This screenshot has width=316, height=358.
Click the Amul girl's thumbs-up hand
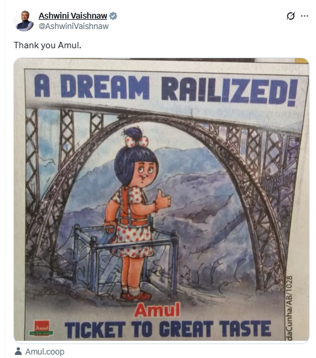[x=163, y=199]
